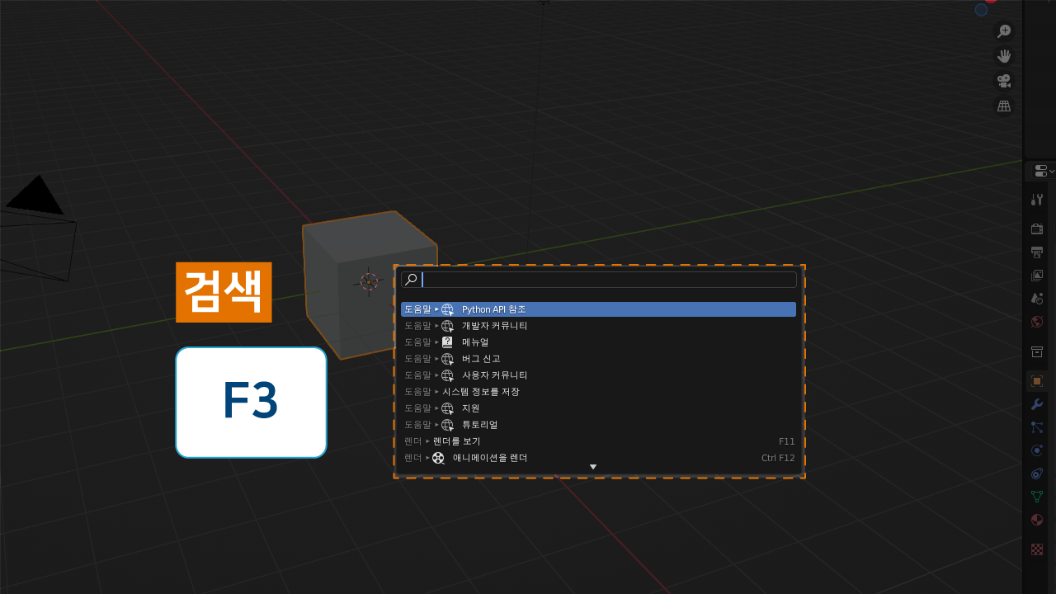The height and width of the screenshot is (594, 1056).
Task: Open the World properties tab
Action: (1037, 321)
